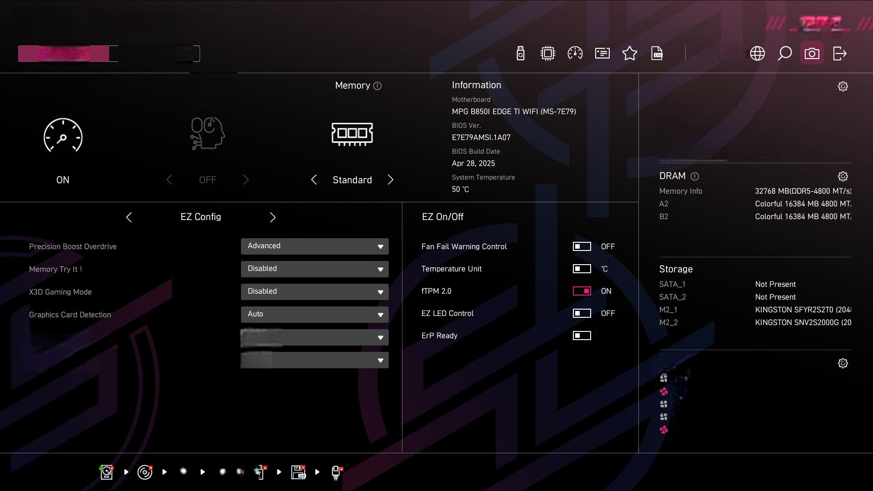The image size is (873, 491).
Task: Select hard disk boot device icon
Action: click(106, 472)
